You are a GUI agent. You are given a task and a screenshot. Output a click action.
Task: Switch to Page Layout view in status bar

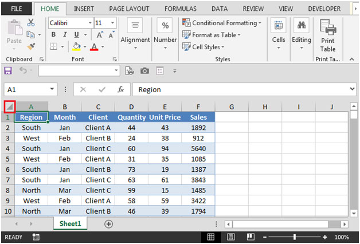coord(231,237)
